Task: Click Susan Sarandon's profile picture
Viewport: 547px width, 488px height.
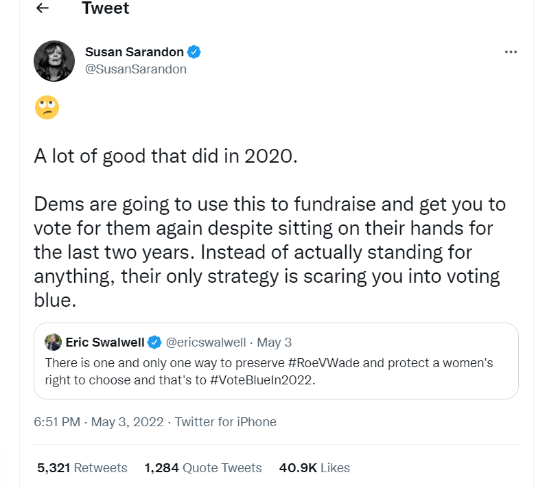Action: click(54, 61)
